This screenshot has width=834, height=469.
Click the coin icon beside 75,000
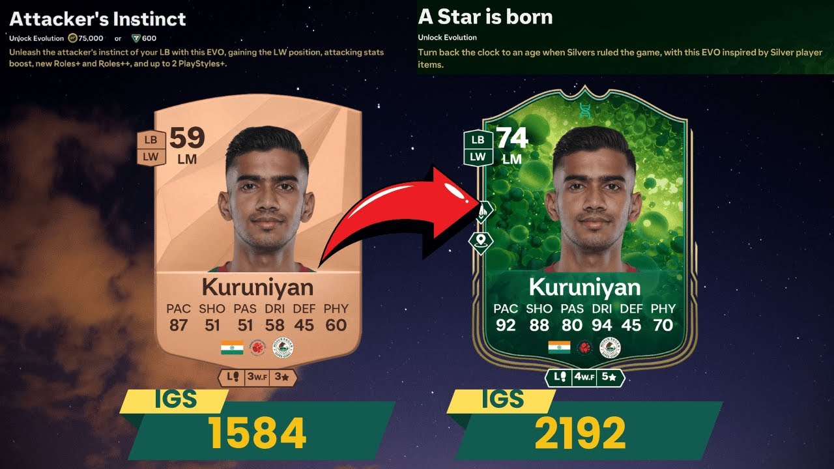coord(72,38)
